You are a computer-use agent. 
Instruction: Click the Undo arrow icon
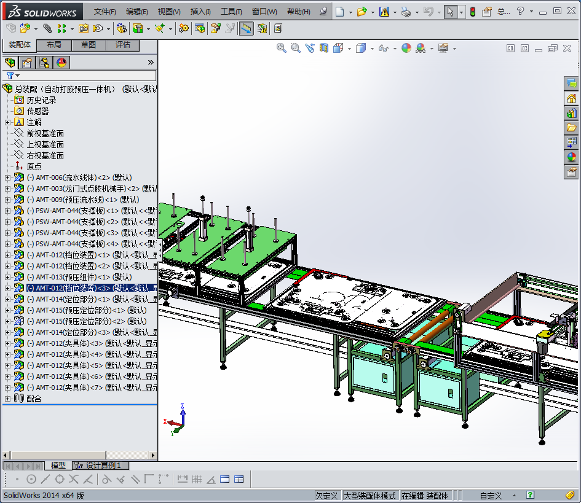coord(429,12)
